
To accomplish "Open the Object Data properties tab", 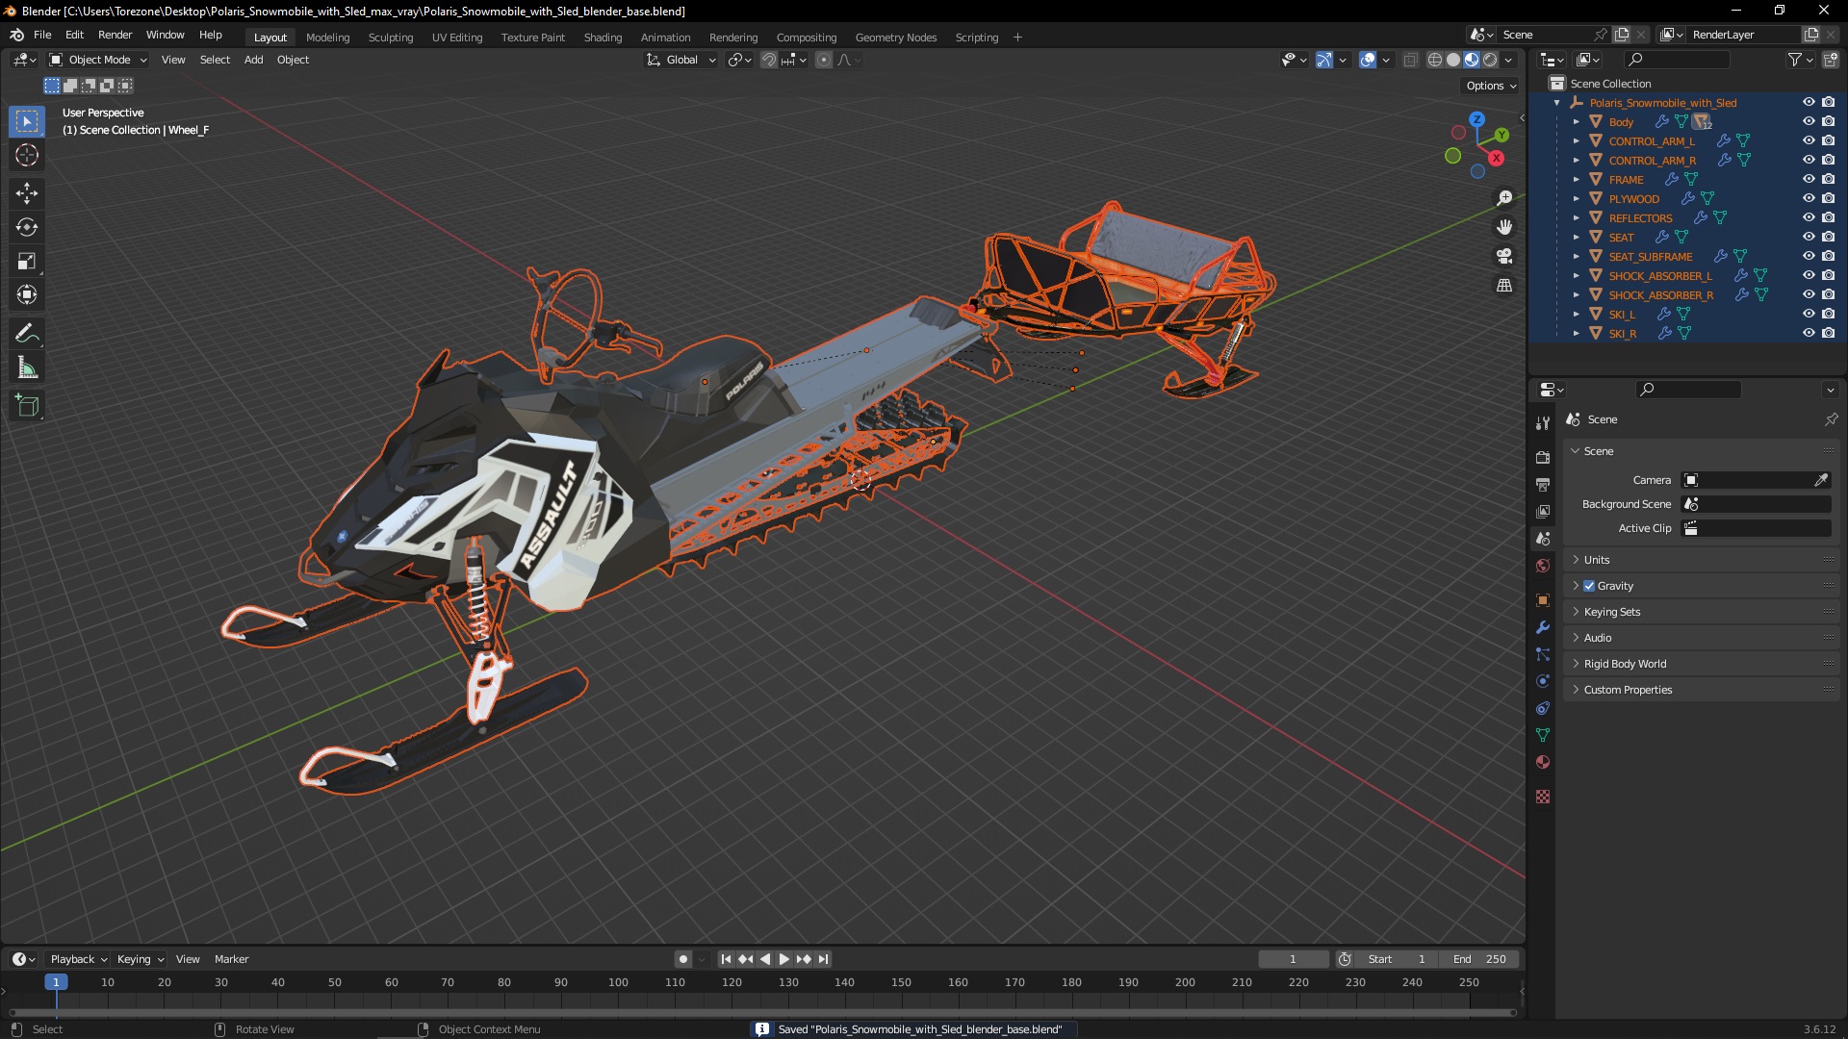I will (1543, 735).
